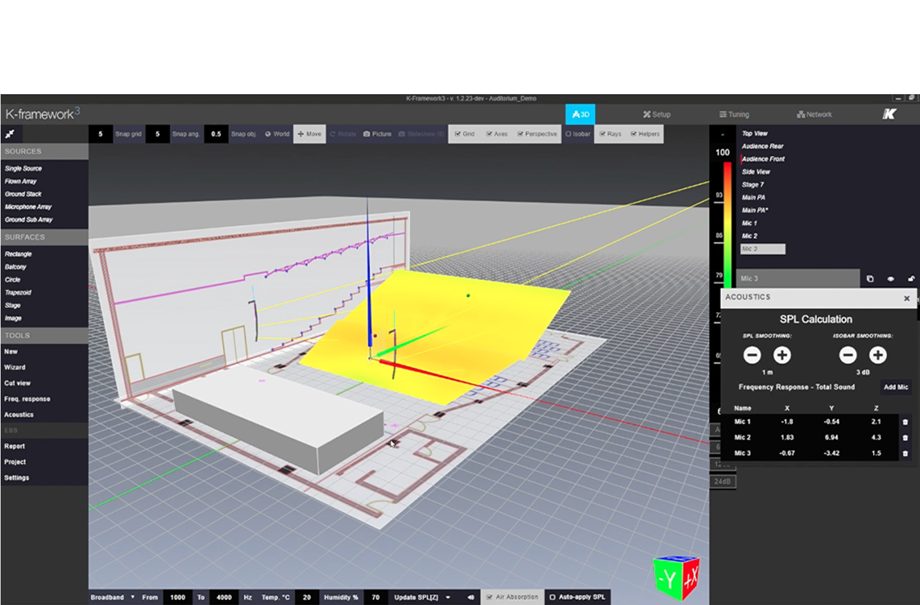Switch to the Network tab
The image size is (920, 605).
point(814,114)
